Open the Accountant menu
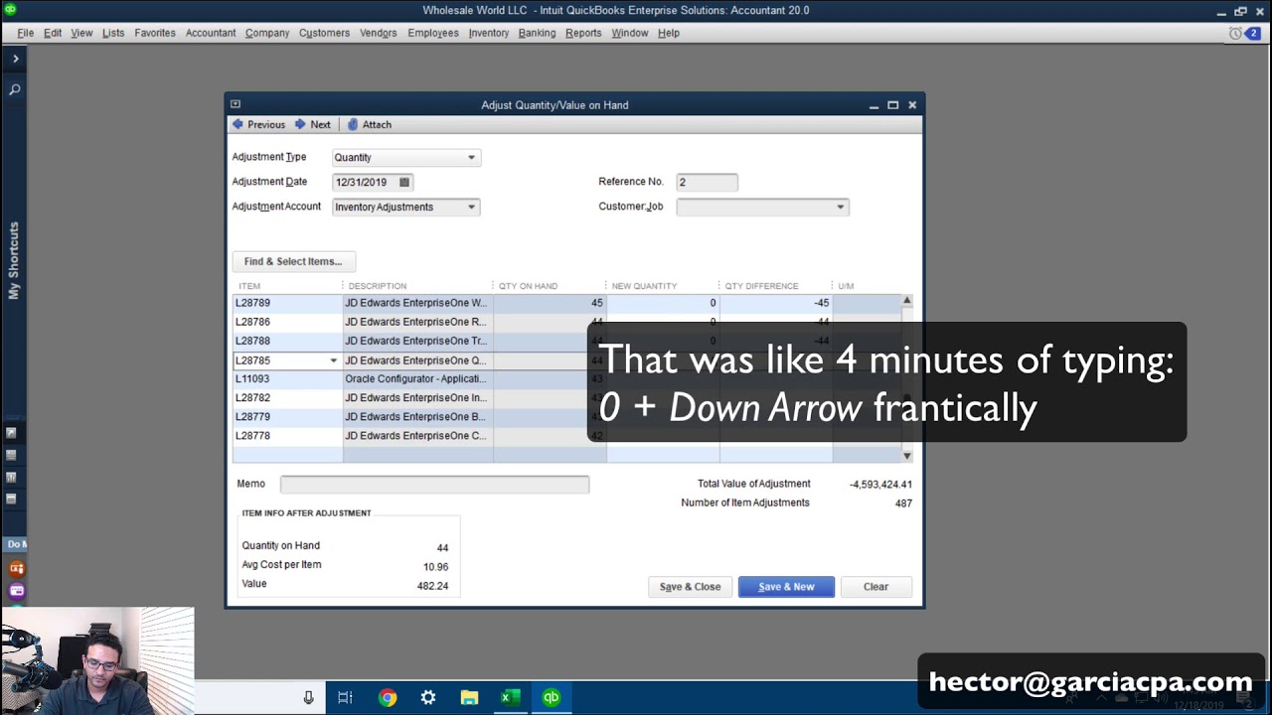The image size is (1272, 715). point(211,33)
